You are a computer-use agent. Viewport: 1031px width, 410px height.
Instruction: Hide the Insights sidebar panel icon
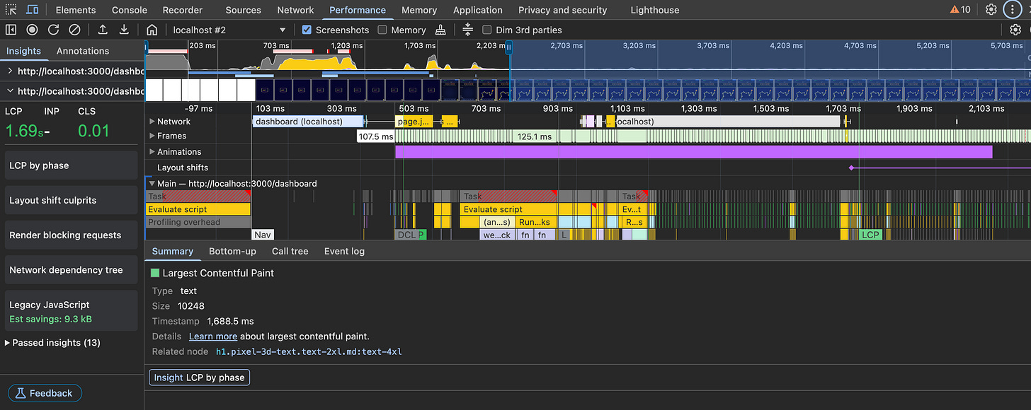click(11, 30)
